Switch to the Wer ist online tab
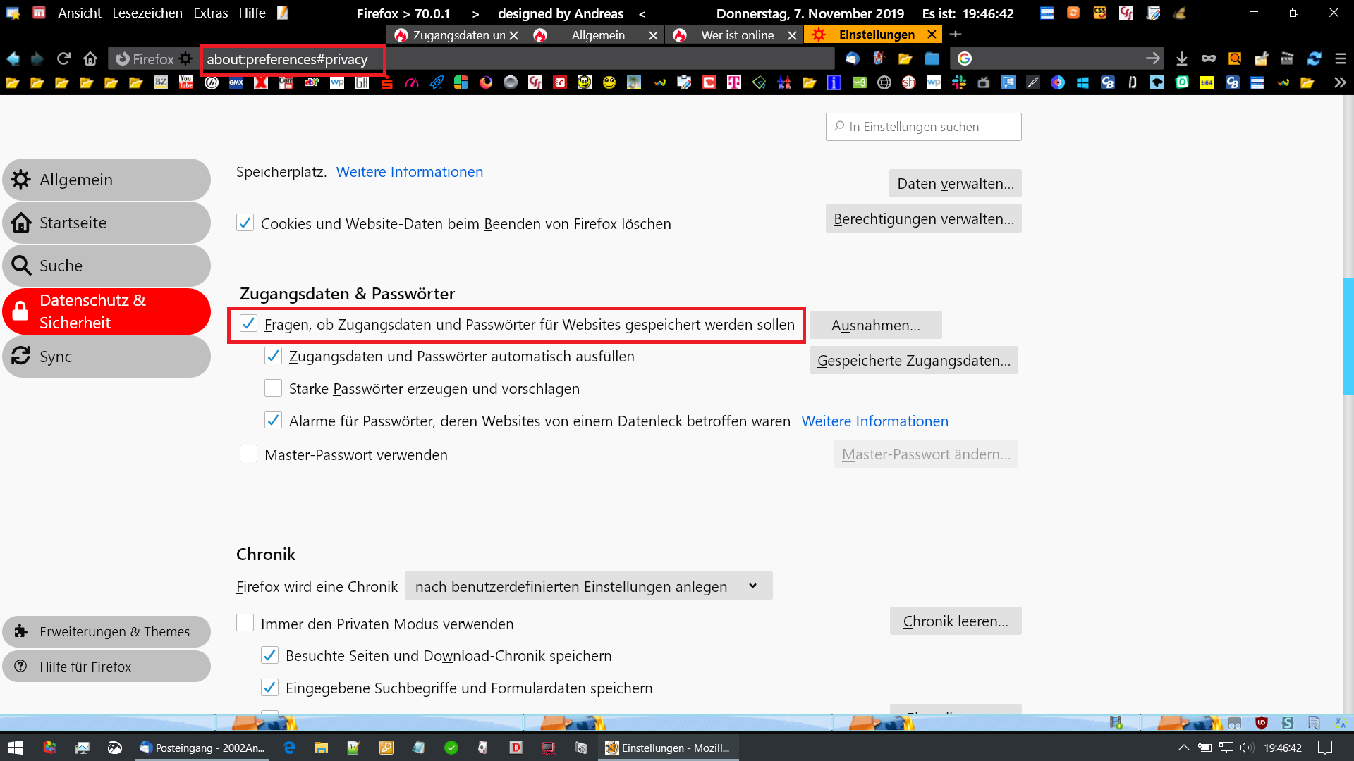Screen dimensions: 1354x761 736,35
